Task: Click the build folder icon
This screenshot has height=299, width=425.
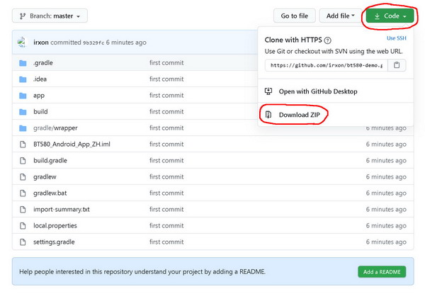Action: pyautogui.click(x=23, y=112)
